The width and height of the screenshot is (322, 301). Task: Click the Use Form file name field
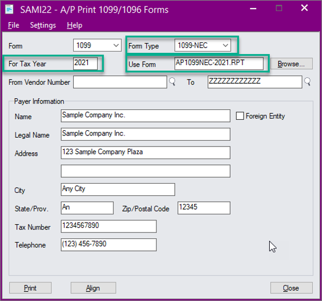[x=219, y=63]
